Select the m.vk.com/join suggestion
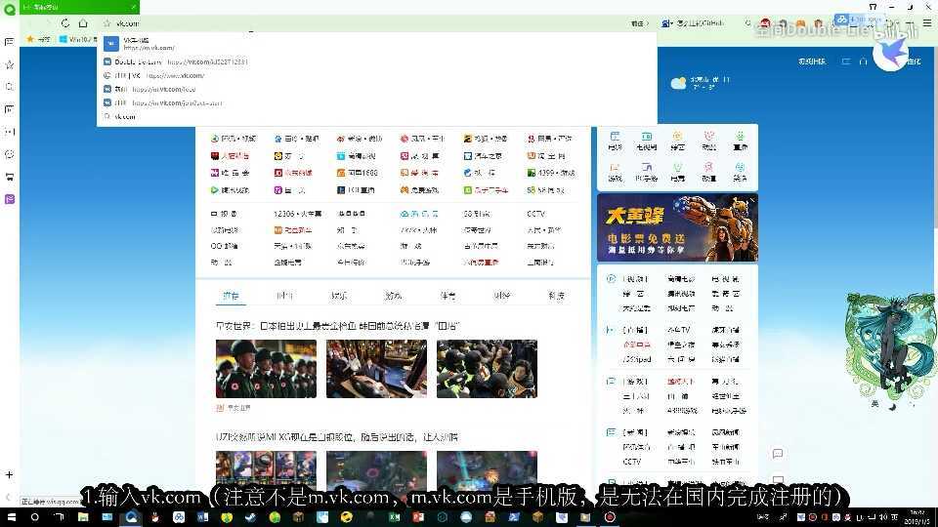Viewport: 938px width, 527px height. coord(377,102)
